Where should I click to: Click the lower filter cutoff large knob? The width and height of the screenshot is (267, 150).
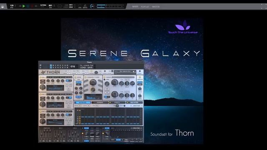point(114,94)
